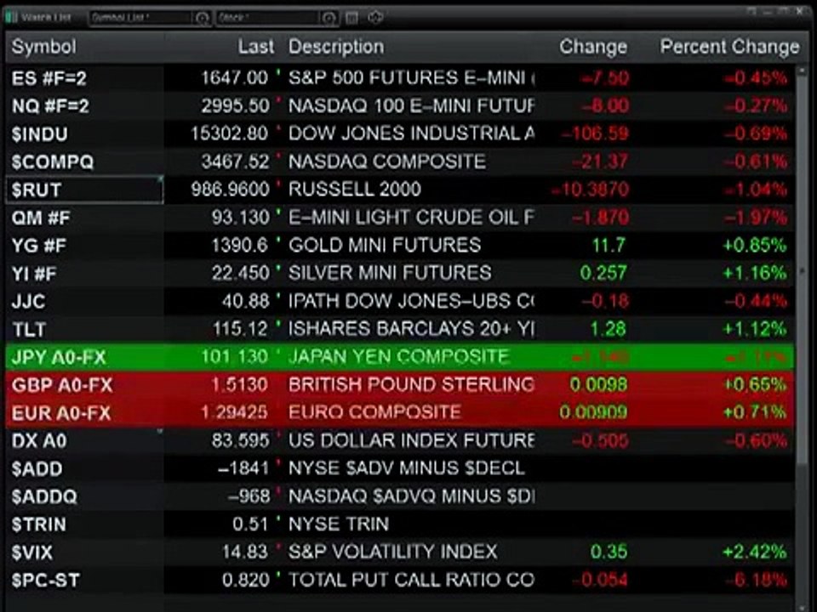This screenshot has height=612, width=817.
Task: Select the QM #F symbol cell
Action: click(85, 218)
